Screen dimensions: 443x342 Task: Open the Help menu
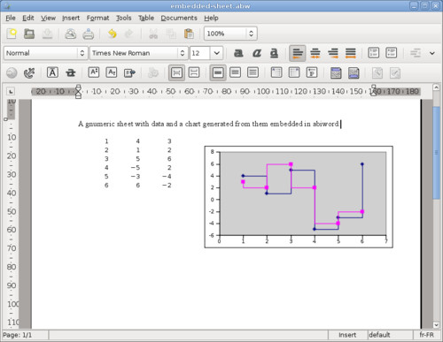pos(211,18)
